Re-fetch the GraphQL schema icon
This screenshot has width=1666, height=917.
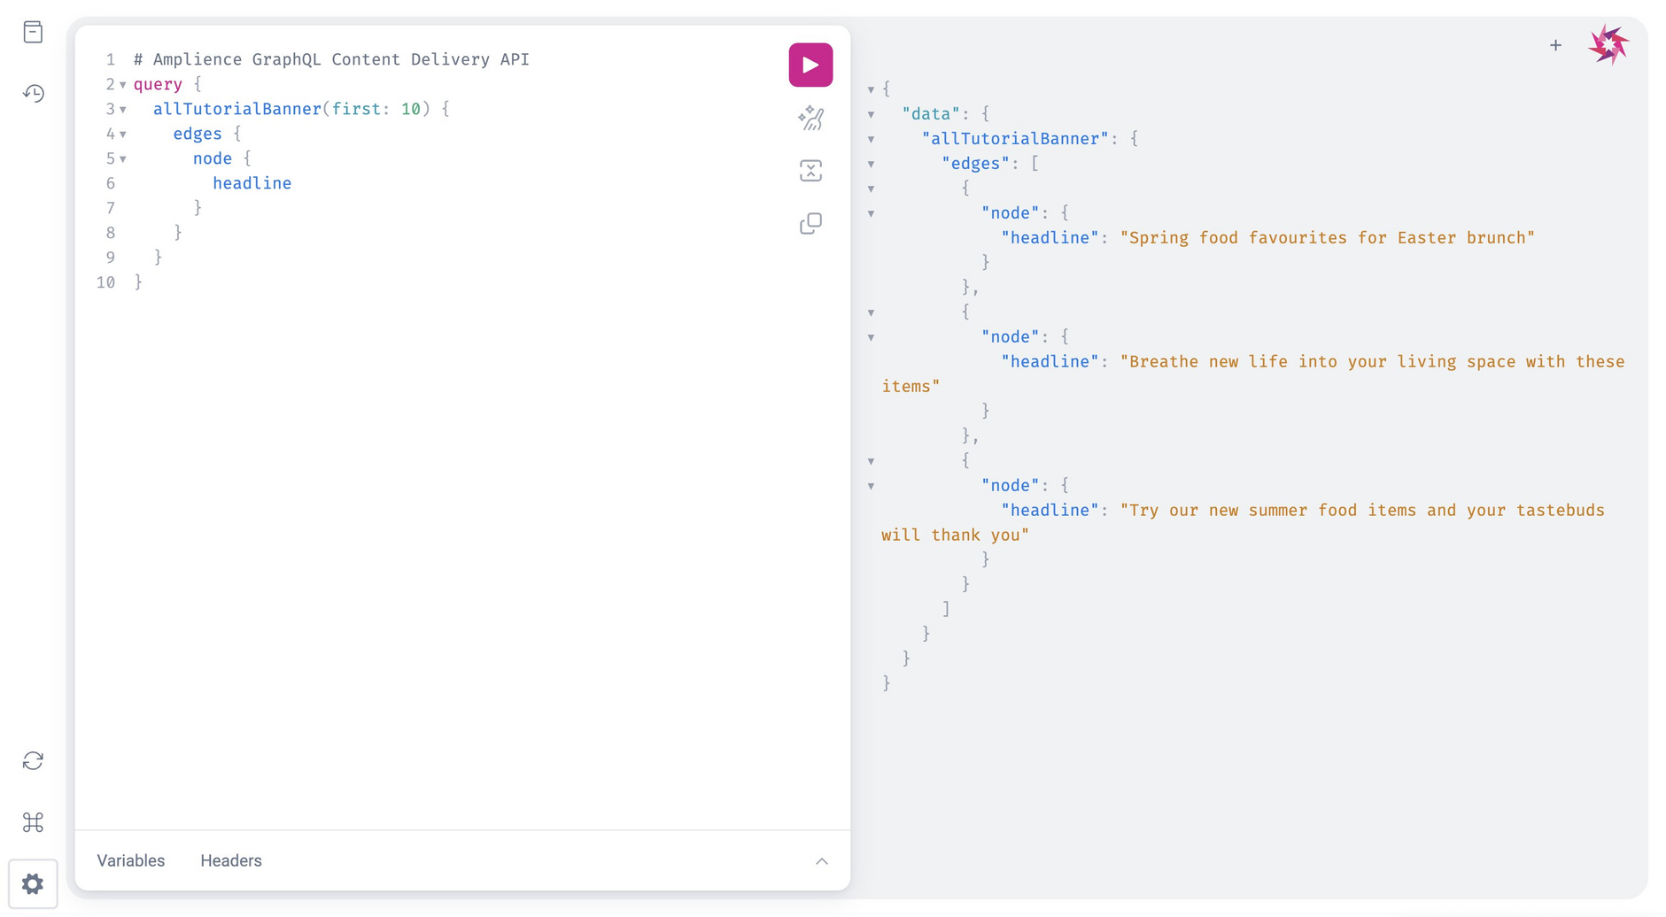[33, 760]
